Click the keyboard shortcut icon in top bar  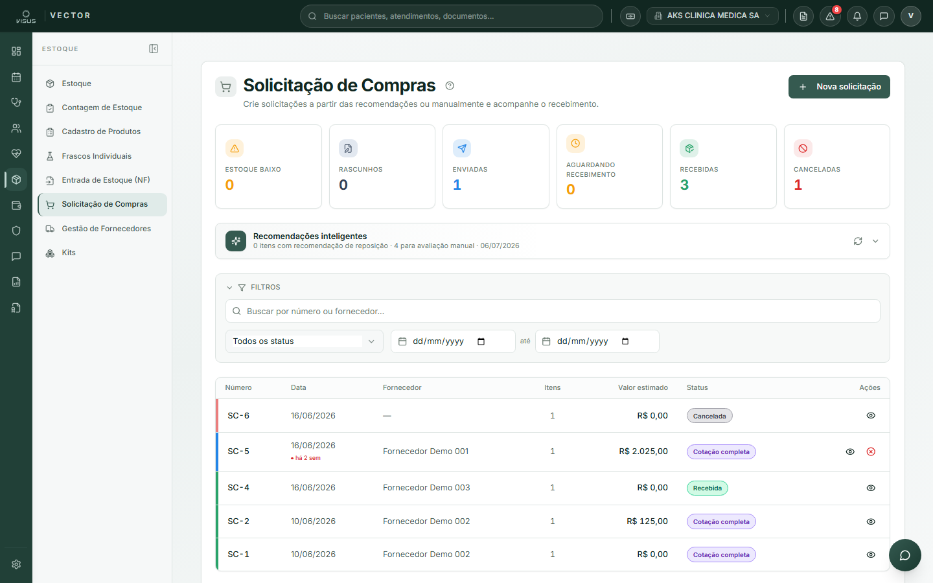click(x=630, y=16)
